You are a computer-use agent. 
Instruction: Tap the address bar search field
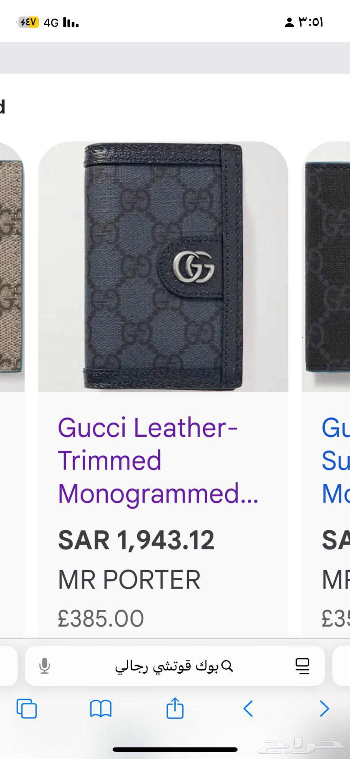tap(175, 666)
